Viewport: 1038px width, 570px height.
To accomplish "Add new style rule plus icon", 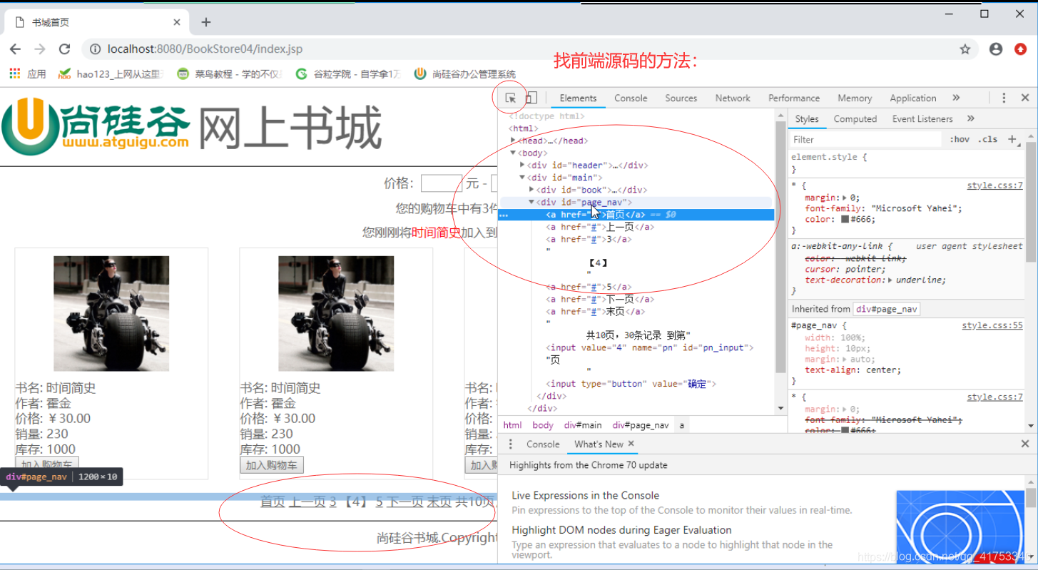I will click(1012, 140).
